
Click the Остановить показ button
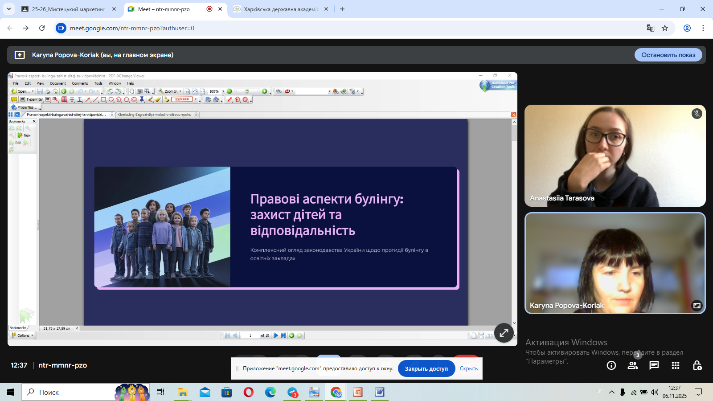[x=668, y=55]
